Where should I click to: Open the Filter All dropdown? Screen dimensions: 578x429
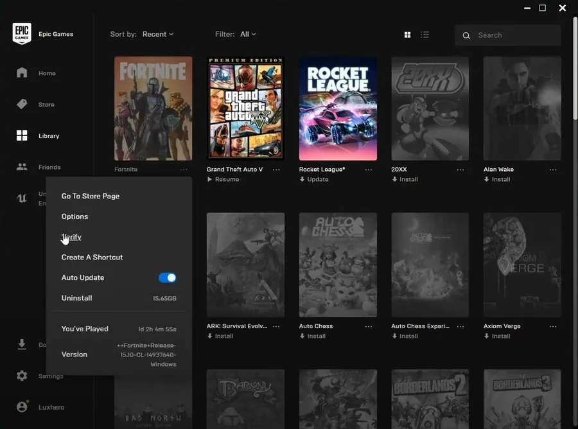tap(248, 34)
